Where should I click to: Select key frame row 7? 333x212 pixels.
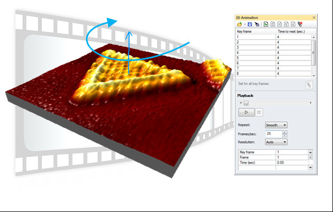(273, 68)
